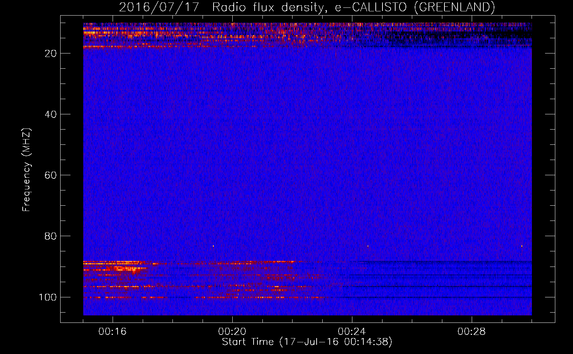This screenshot has width=573, height=354.
Task: Click the 00:28 time tick label
Action: tap(471, 332)
